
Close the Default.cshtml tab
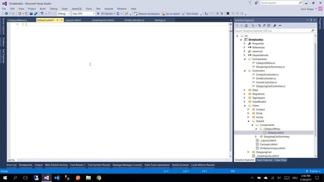pyautogui.click(x=61, y=20)
